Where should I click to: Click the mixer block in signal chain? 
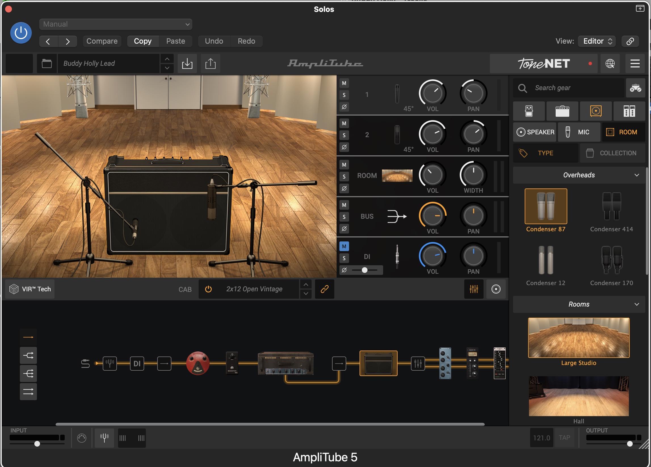(418, 364)
